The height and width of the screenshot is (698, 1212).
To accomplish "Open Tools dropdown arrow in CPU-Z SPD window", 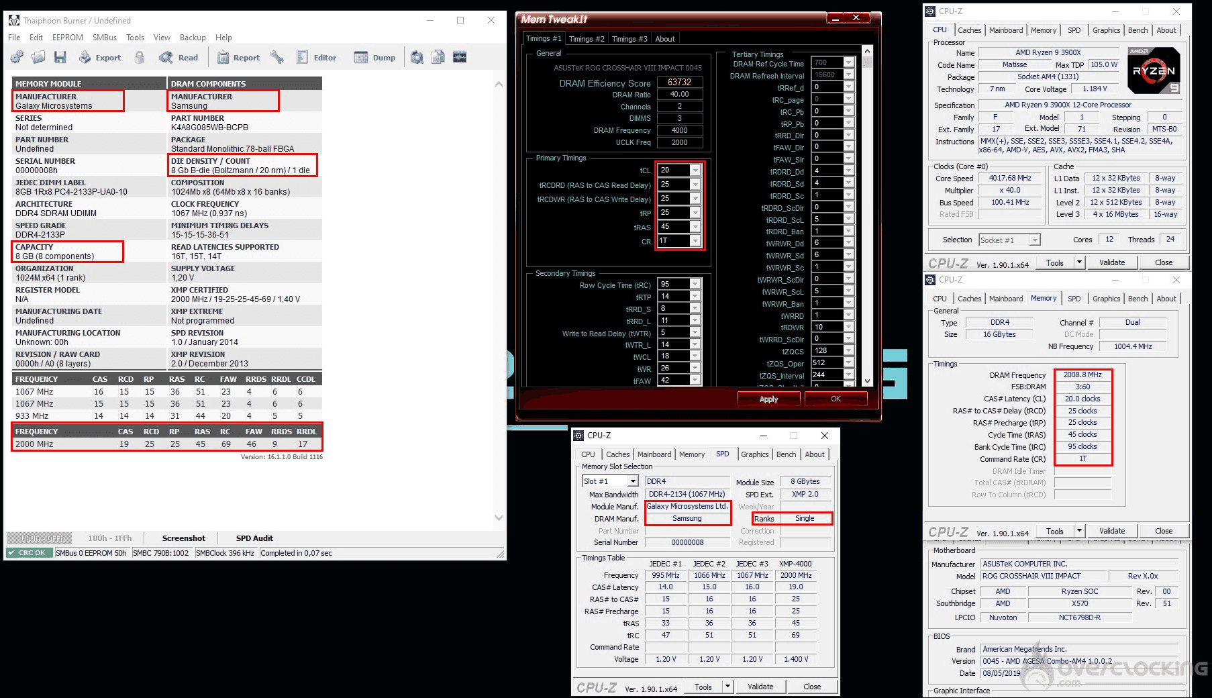I will 727,687.
